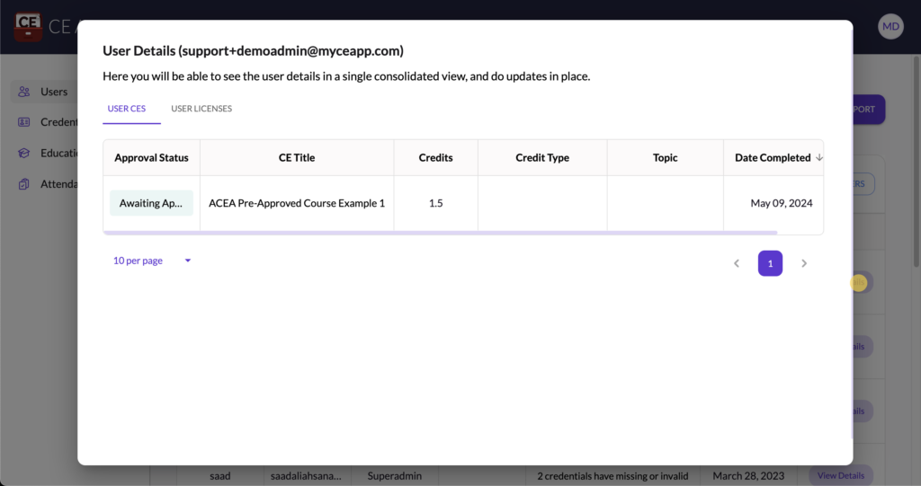Click the CE app logo icon
921x486 pixels.
(x=29, y=26)
